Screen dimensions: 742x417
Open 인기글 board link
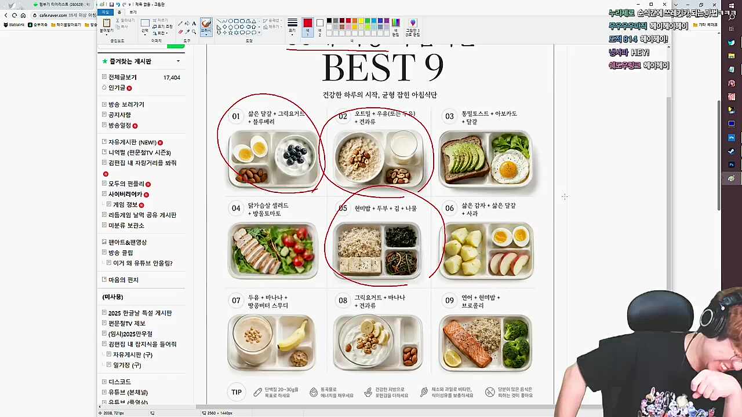[x=117, y=87]
